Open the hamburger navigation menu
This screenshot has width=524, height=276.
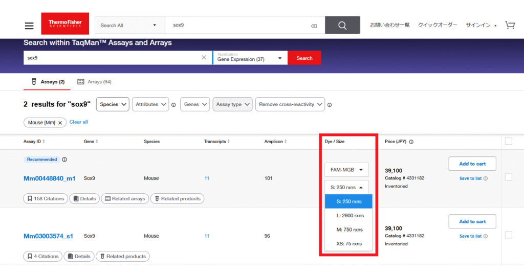pyautogui.click(x=29, y=26)
